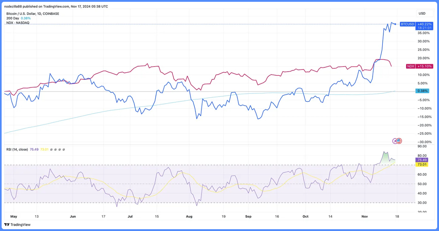Click the +40.22% blue value badge
The image size is (439, 231).
pos(424,24)
